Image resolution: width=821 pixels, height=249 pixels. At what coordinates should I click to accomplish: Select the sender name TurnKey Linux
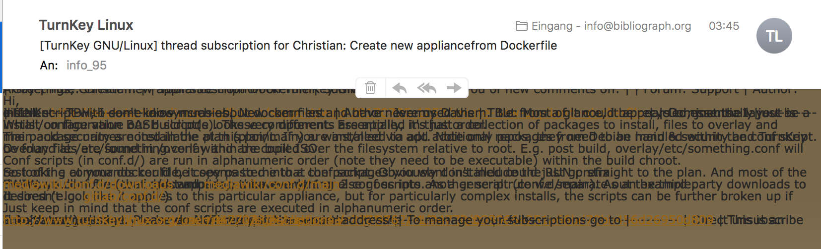coord(86,25)
